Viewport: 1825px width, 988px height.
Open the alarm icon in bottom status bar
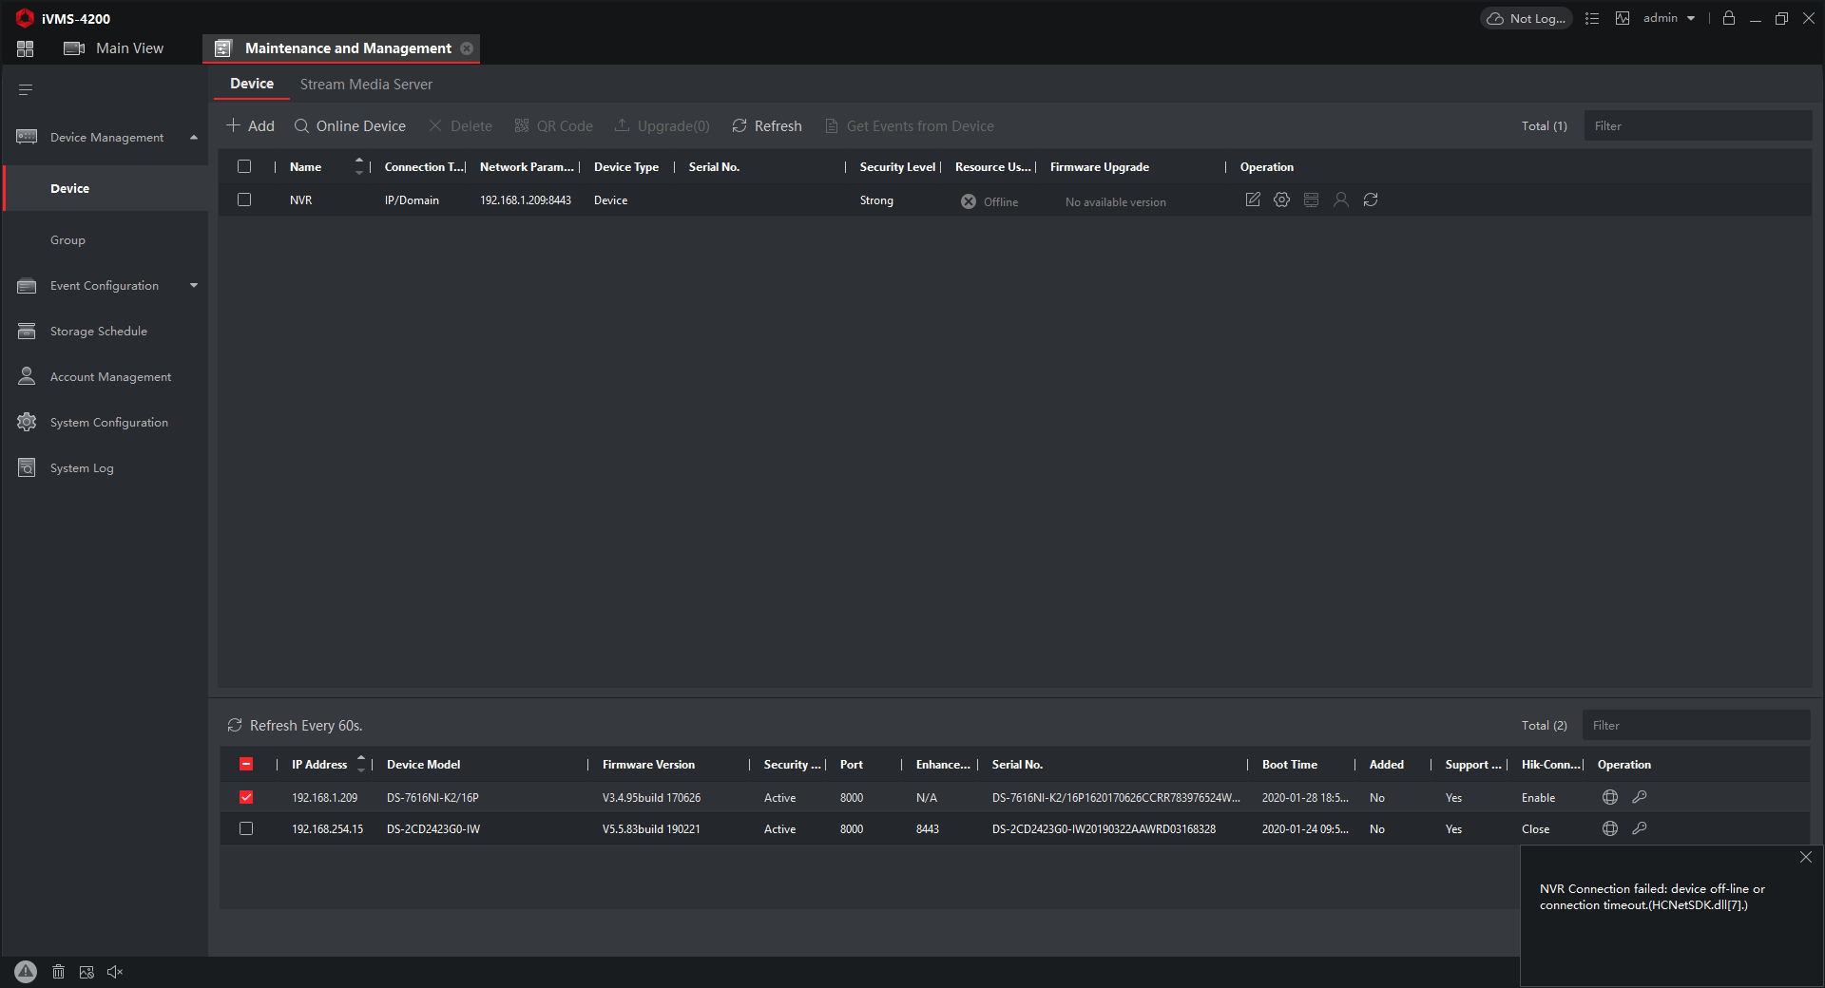point(26,971)
